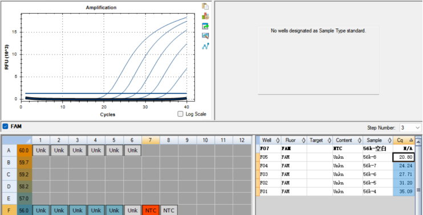Open the chart settings bar-graph icon
Image resolution: width=423 pixels, height=215 pixels.
pos(205,16)
